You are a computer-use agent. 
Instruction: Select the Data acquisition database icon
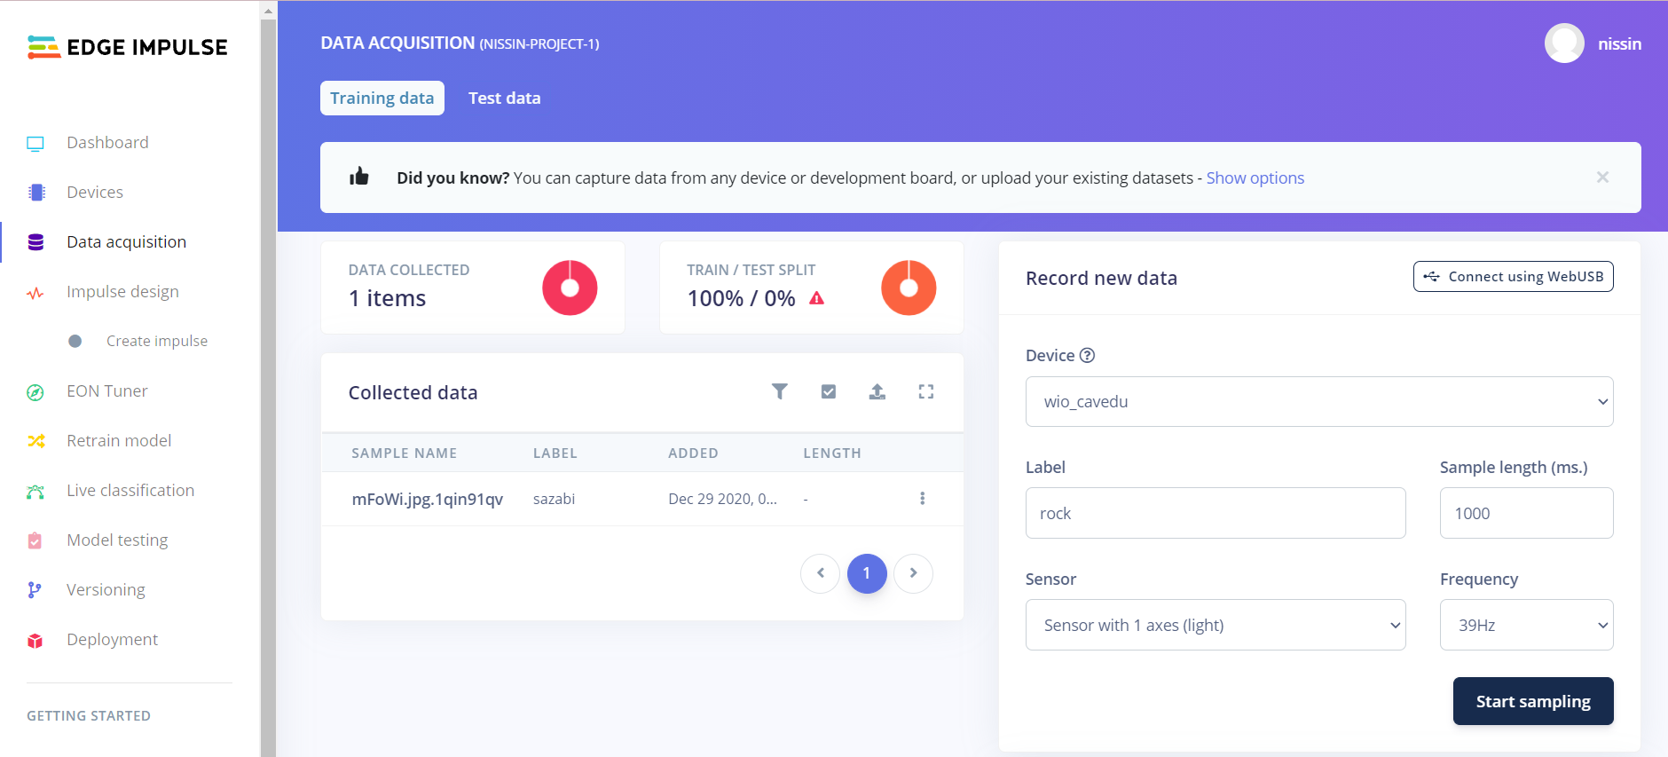35,242
